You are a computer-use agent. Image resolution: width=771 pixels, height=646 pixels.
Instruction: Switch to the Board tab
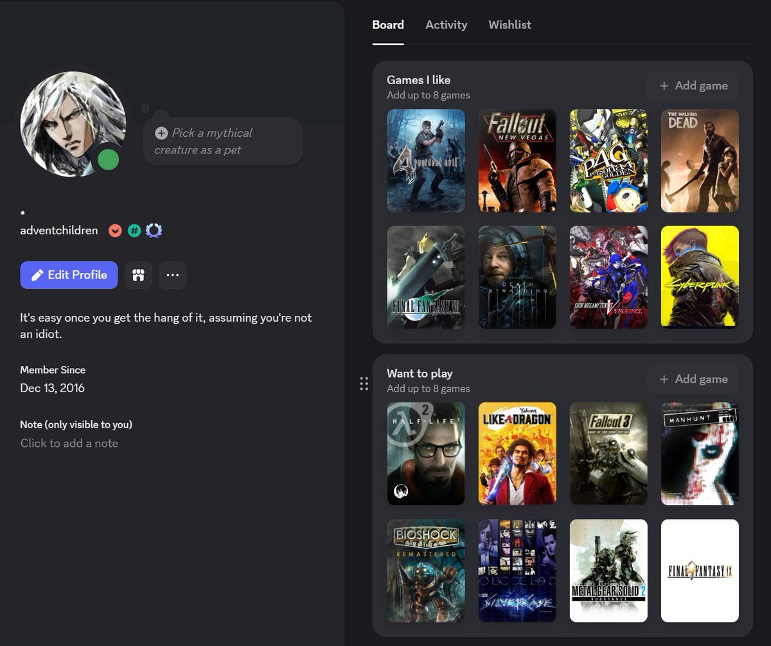(388, 25)
